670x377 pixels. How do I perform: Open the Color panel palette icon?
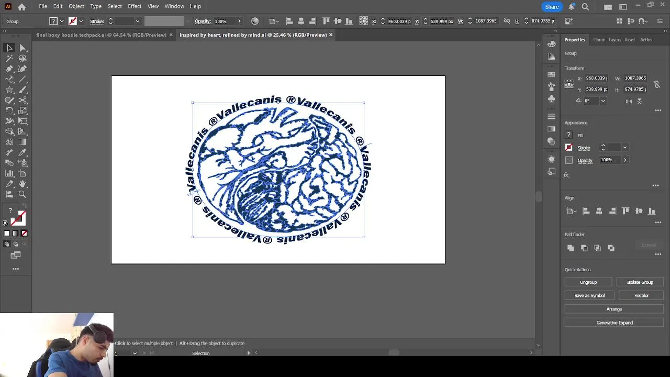(x=552, y=44)
